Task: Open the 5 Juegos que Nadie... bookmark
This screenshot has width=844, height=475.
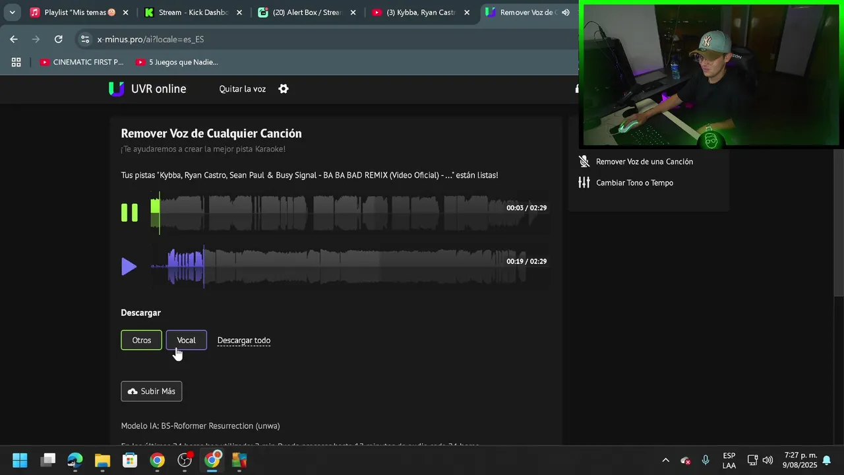Action: 176,62
